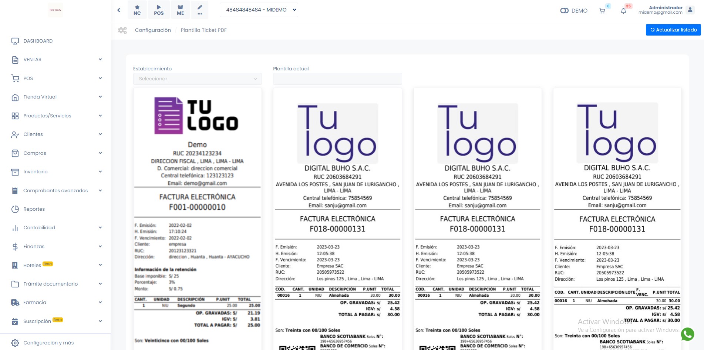The image size is (704, 350).
Task: Open the notifications bell
Action: tap(623, 11)
